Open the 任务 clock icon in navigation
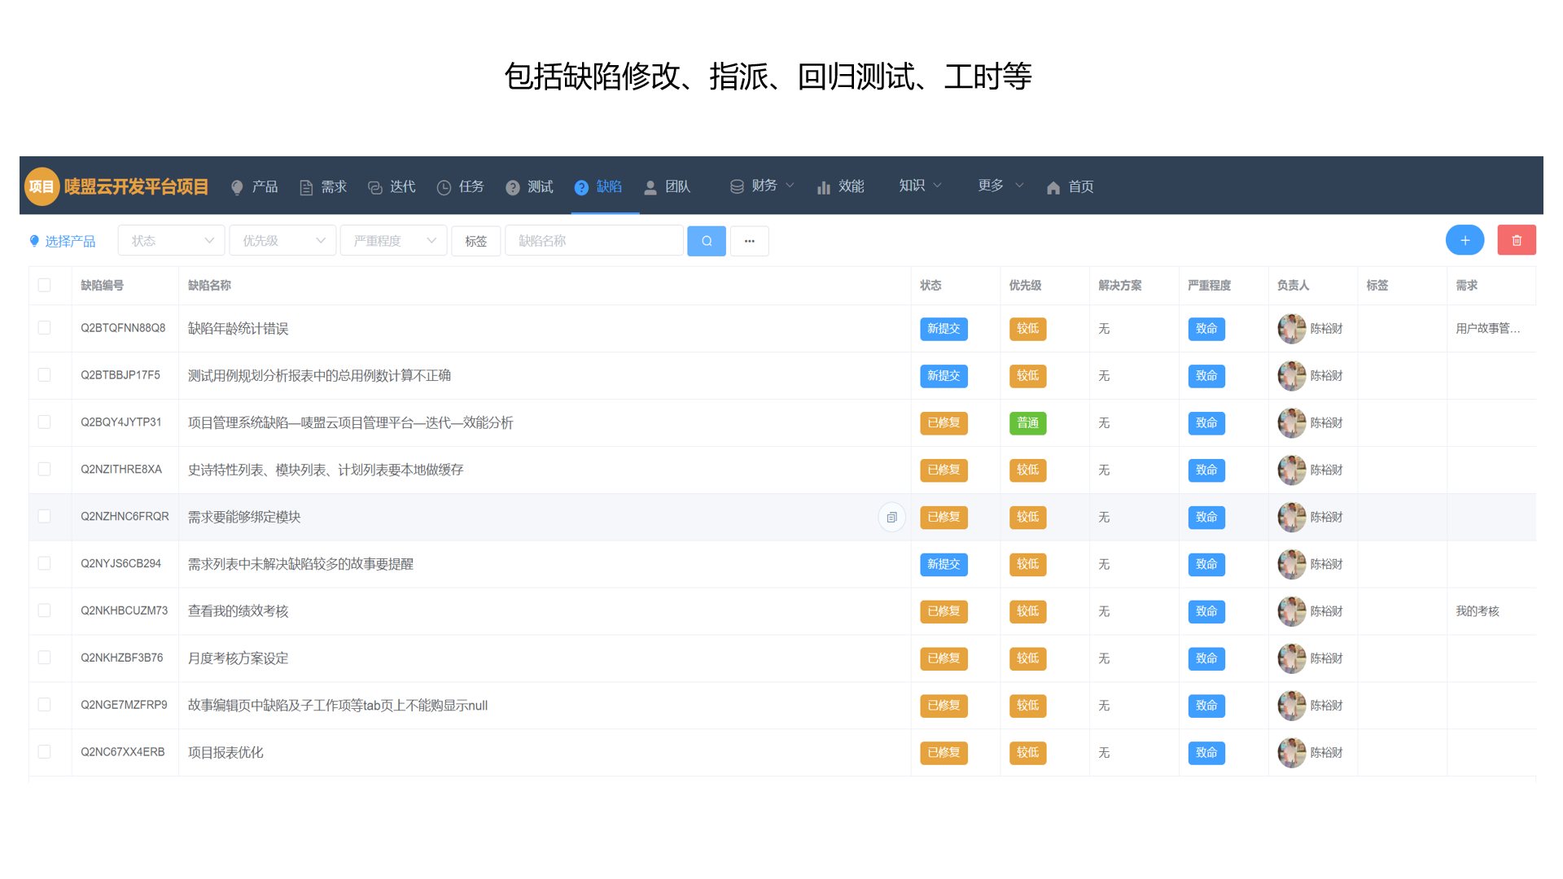1563x879 pixels. pyautogui.click(x=444, y=187)
